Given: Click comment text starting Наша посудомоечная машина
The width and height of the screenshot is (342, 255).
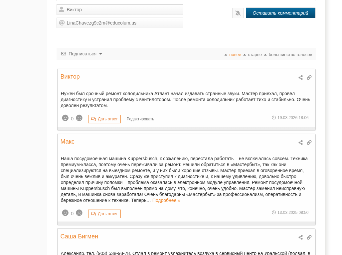Looking at the screenshot, I should point(184,179).
